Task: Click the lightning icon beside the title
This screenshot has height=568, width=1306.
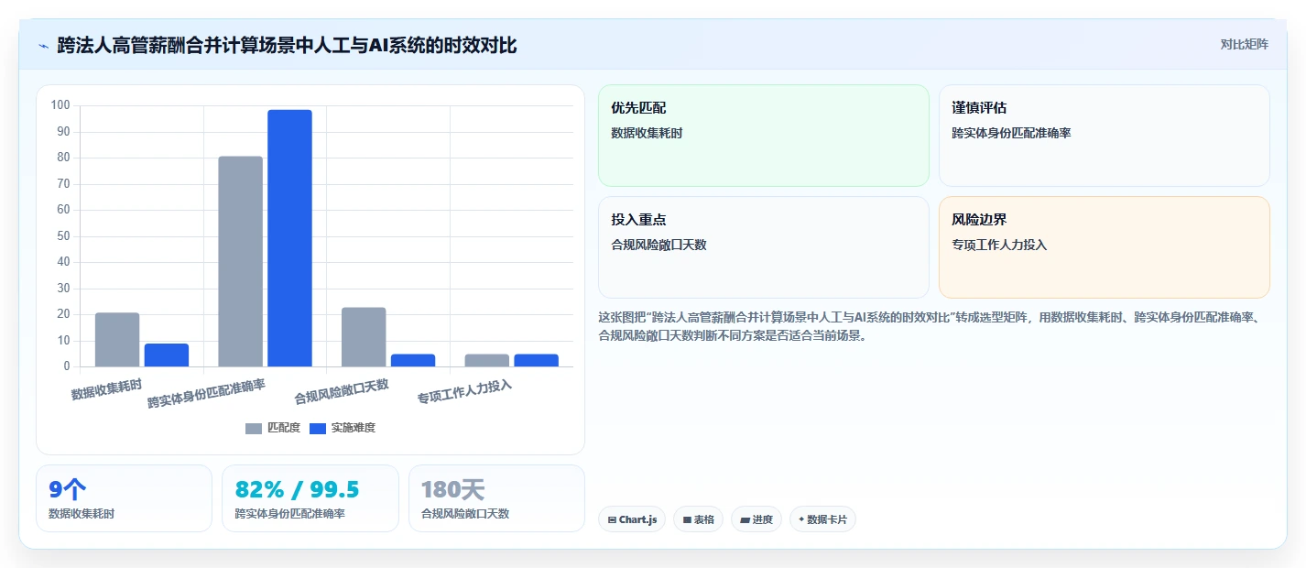Action: [x=43, y=45]
